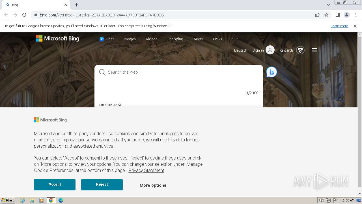The image size is (362, 204).
Task: Open the Images tab
Action: coord(130,39)
